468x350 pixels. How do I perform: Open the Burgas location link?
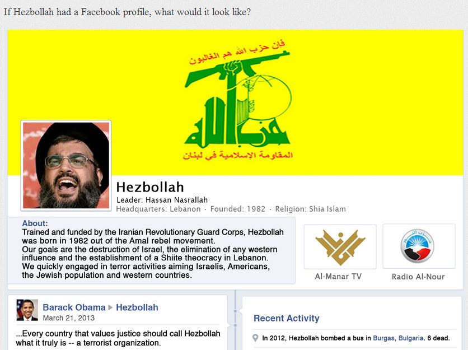[385, 338]
